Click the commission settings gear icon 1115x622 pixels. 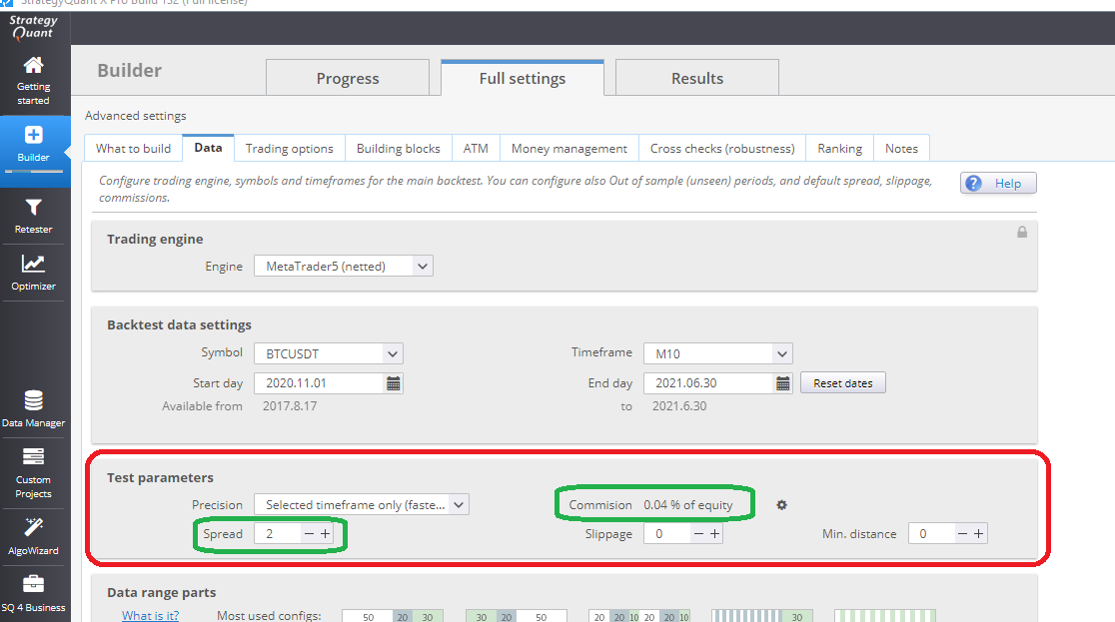(x=781, y=505)
